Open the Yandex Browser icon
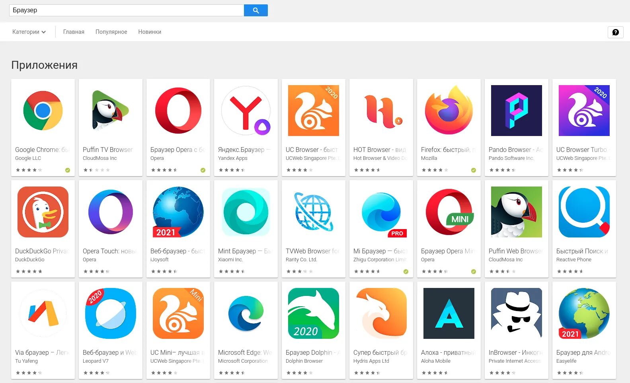The height and width of the screenshot is (383, 630). 246,111
